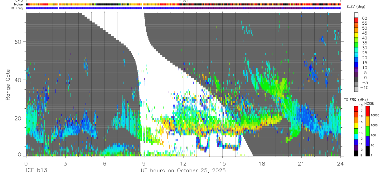Viewport: 383px width, 177px height.
Task: Click the 45 label on elevation colorbar
Action: 364,33
